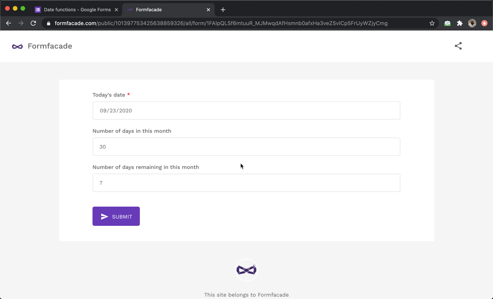This screenshot has height=299, width=493.
Task: View site info via the lock icon
Action: [x=49, y=23]
